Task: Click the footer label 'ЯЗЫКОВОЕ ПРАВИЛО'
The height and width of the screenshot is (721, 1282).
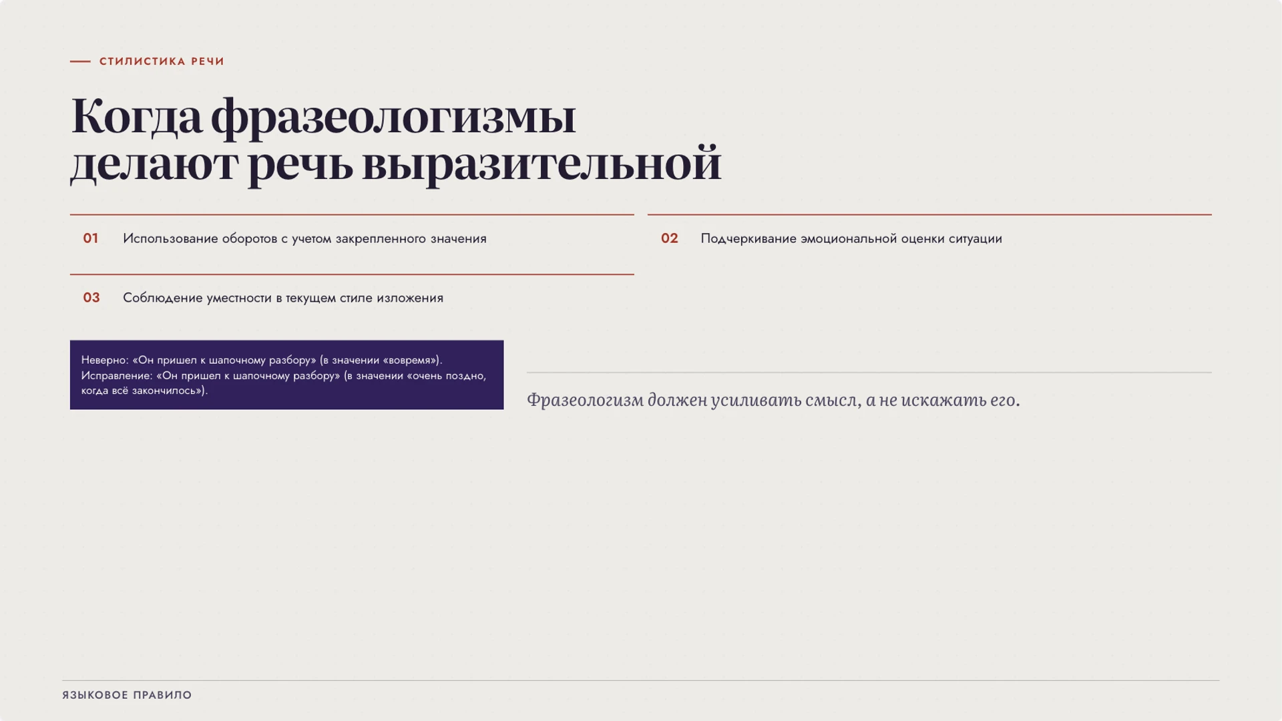Action: 127,696
